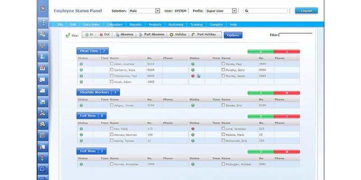This screenshot has width=361, height=180.
Task: Open the Rostering menu
Action: (176, 24)
